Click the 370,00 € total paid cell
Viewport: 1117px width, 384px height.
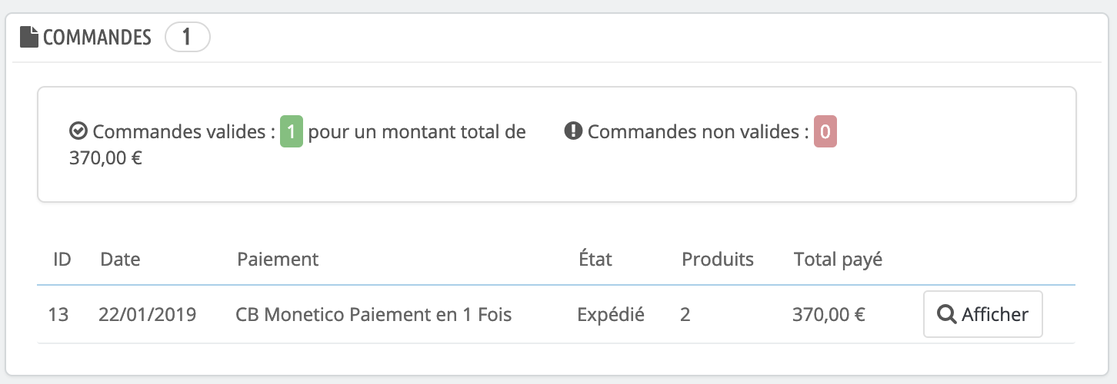829,314
